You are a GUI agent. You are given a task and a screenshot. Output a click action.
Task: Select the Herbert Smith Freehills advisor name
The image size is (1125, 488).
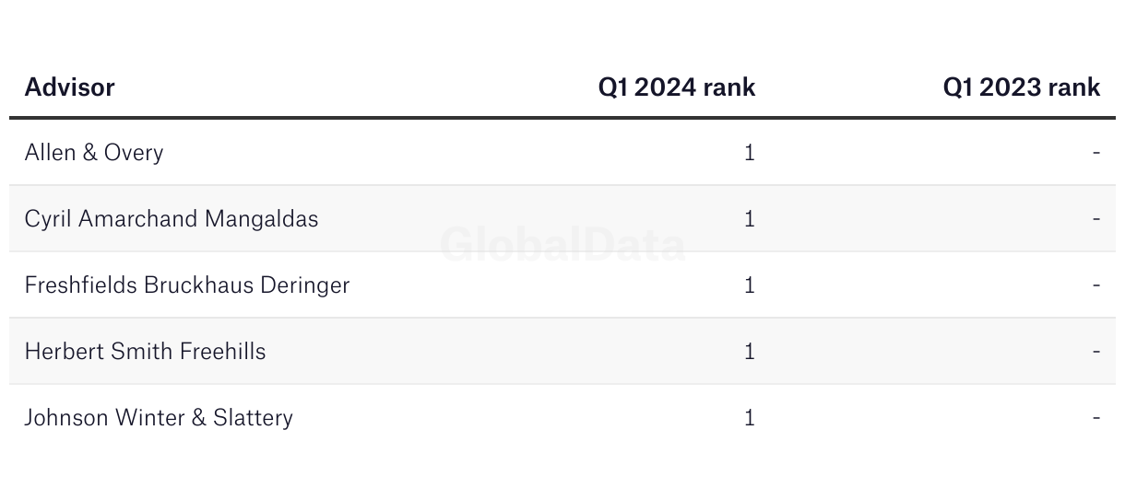point(146,352)
